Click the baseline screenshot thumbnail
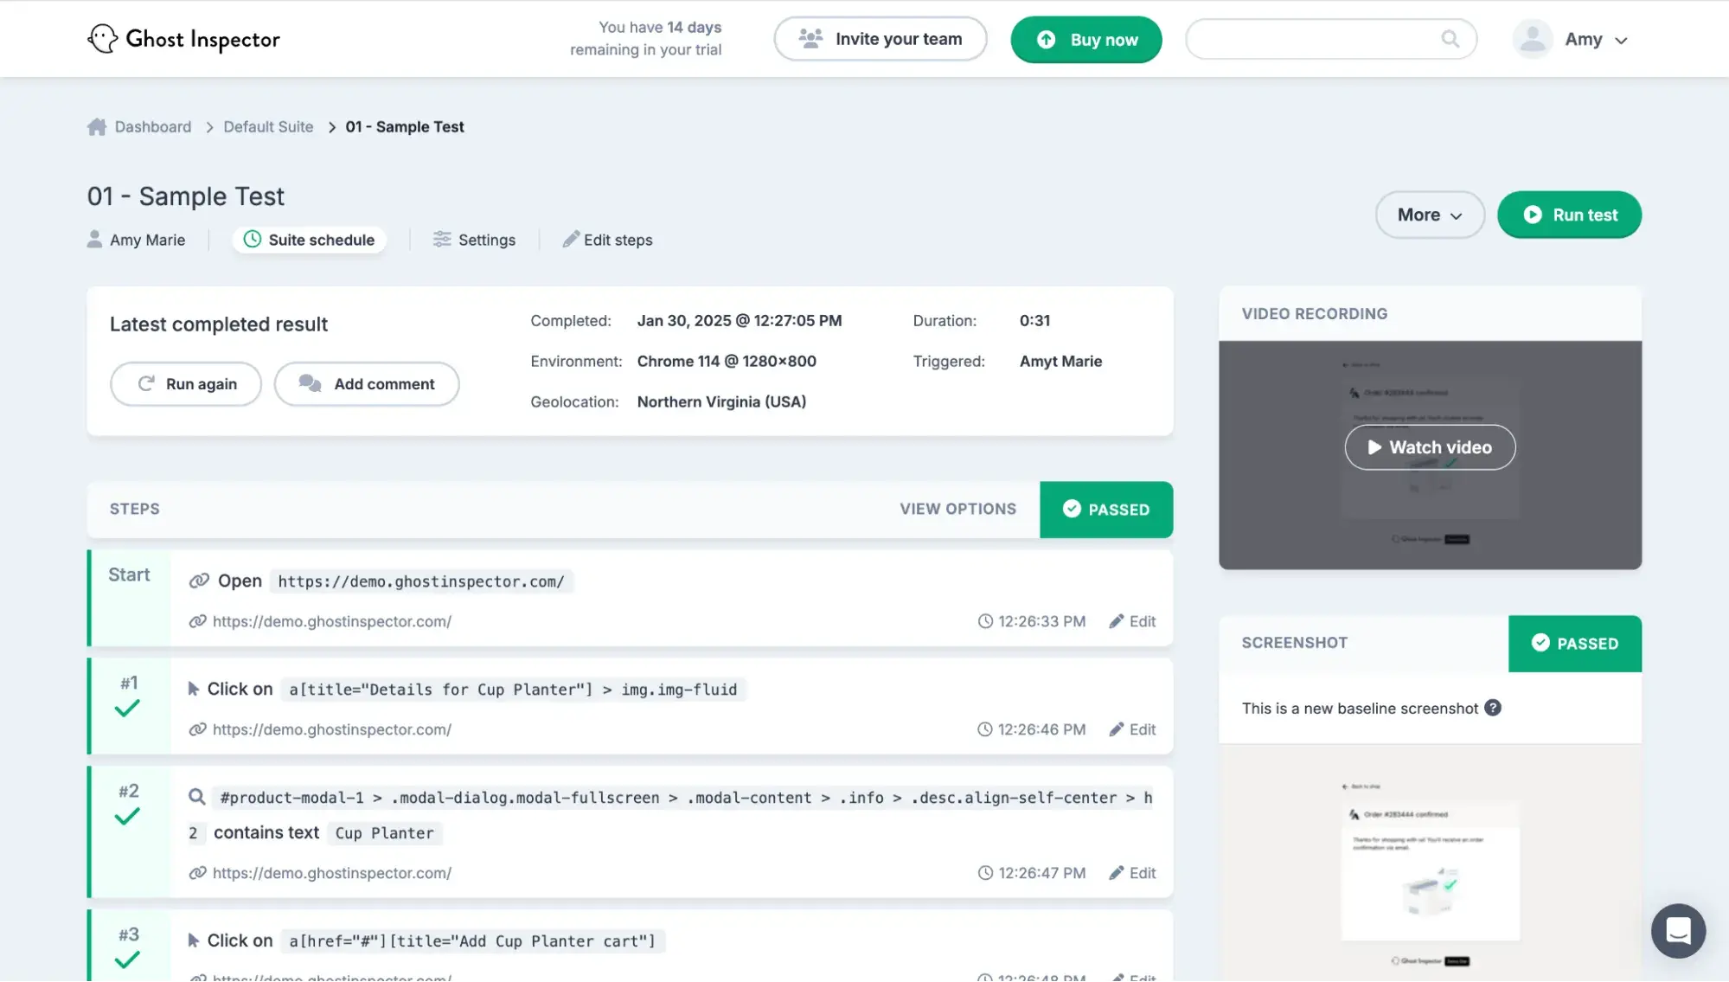Image resolution: width=1729 pixels, height=982 pixels. 1430,865
